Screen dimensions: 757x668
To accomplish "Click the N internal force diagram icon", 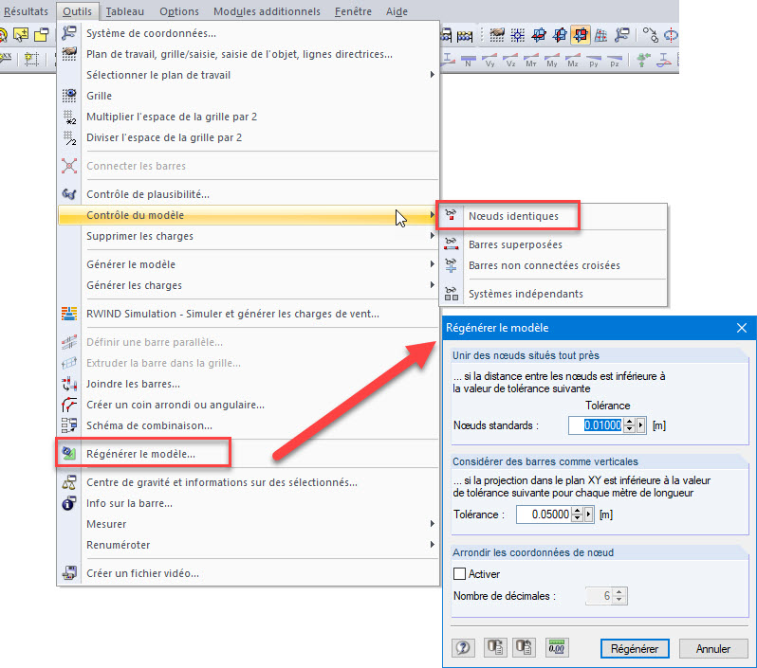I will click(469, 61).
